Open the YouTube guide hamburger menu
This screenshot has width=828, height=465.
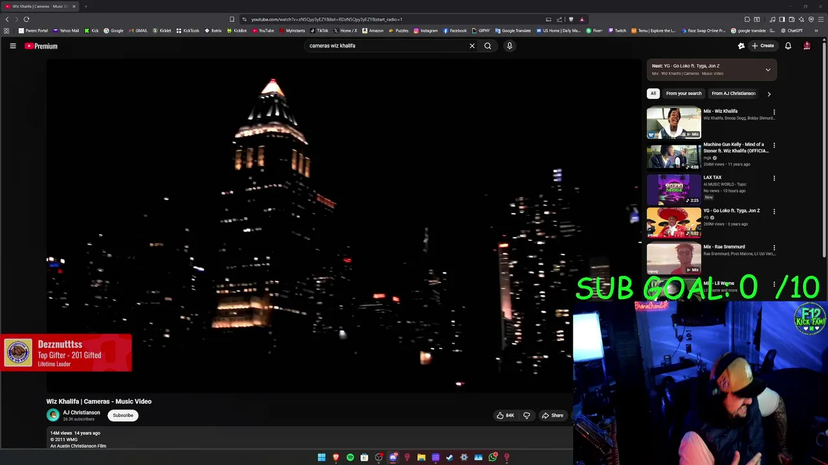[12, 46]
